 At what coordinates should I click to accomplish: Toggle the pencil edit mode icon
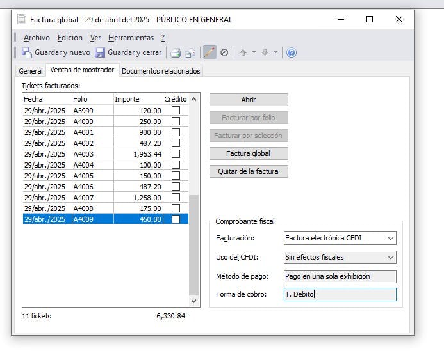[x=210, y=52]
